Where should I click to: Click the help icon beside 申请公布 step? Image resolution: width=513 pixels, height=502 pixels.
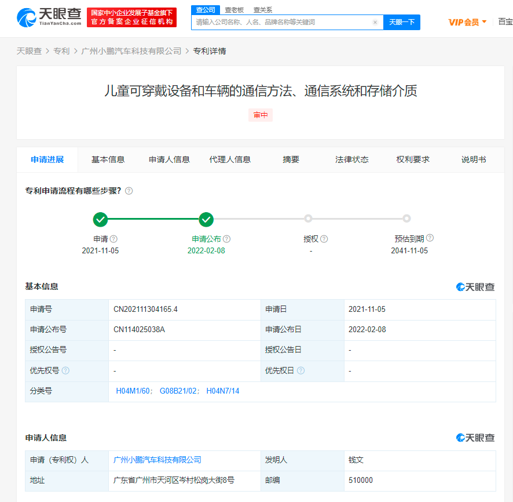tap(226, 239)
